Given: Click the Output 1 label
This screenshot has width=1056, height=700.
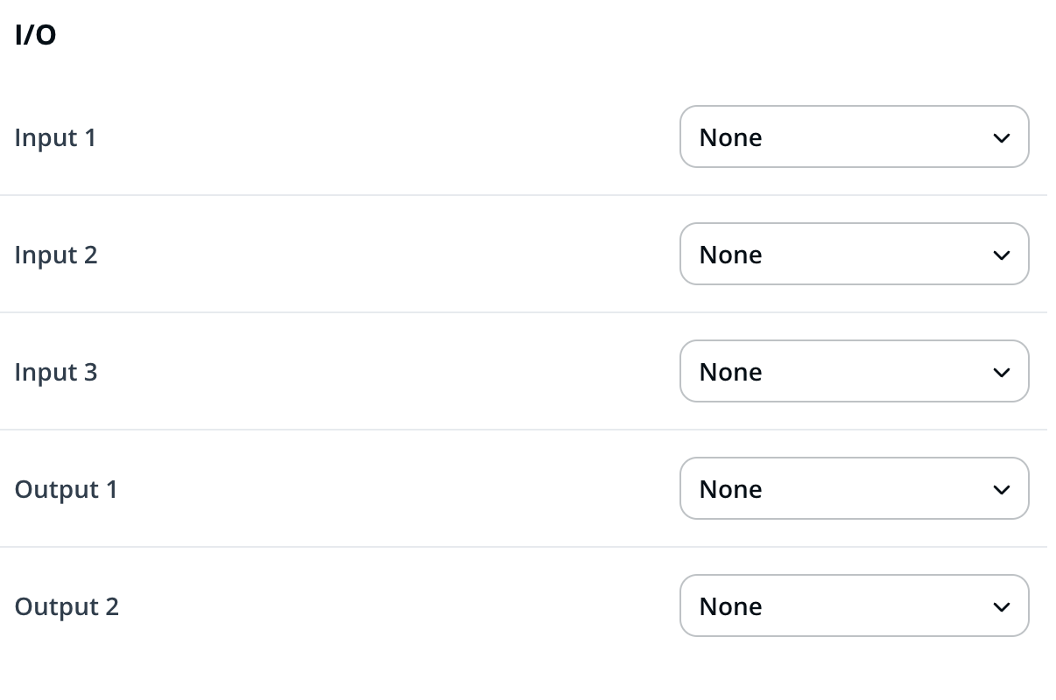Looking at the screenshot, I should [x=66, y=490].
